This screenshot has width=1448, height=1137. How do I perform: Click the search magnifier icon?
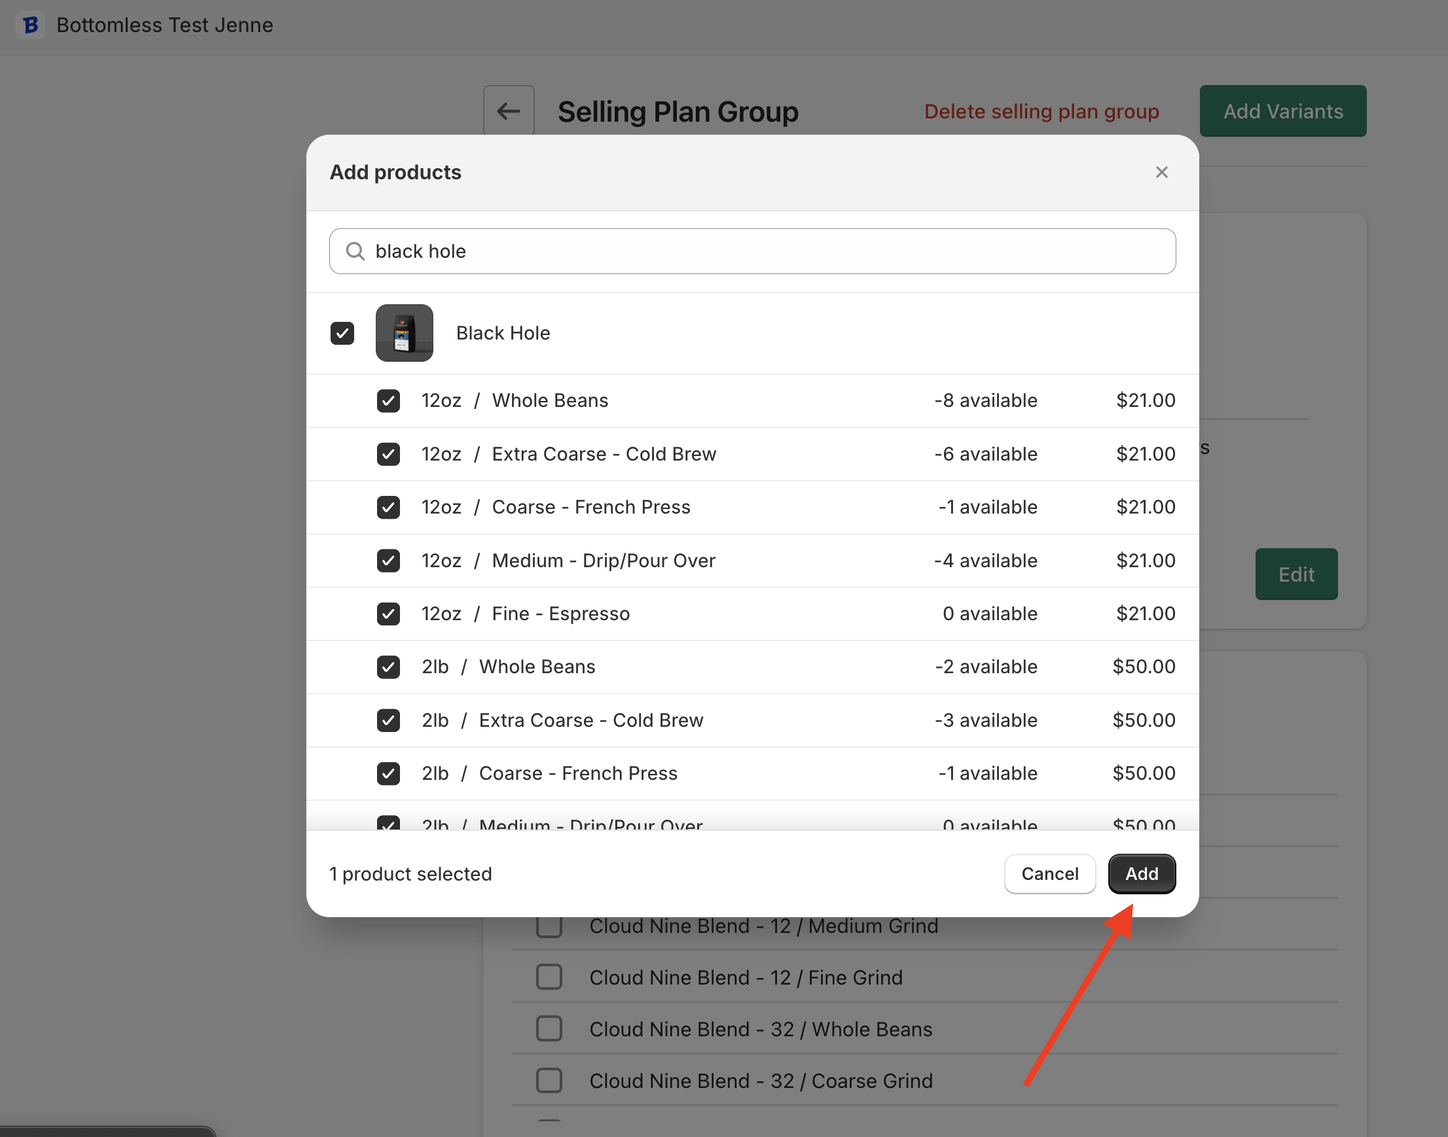355,251
